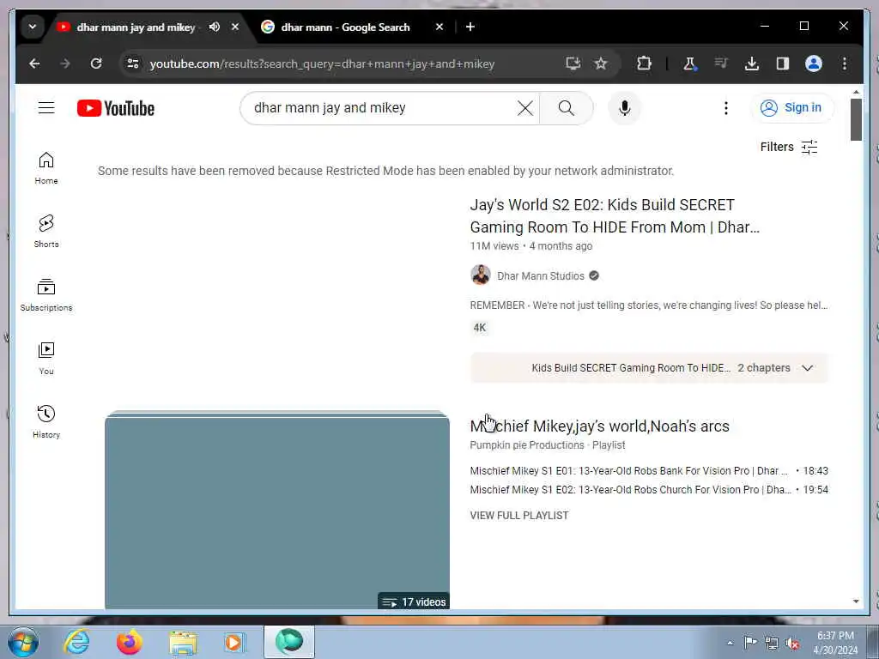Click the taskbar clock showing 6:37 PM
The image size is (879, 659).
tap(834, 643)
